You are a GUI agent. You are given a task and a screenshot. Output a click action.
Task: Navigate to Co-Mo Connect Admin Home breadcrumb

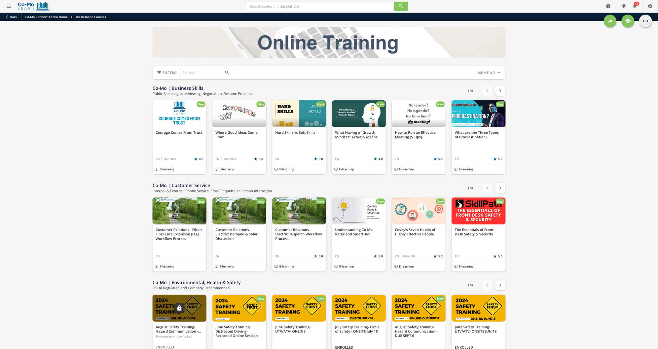[x=46, y=17]
